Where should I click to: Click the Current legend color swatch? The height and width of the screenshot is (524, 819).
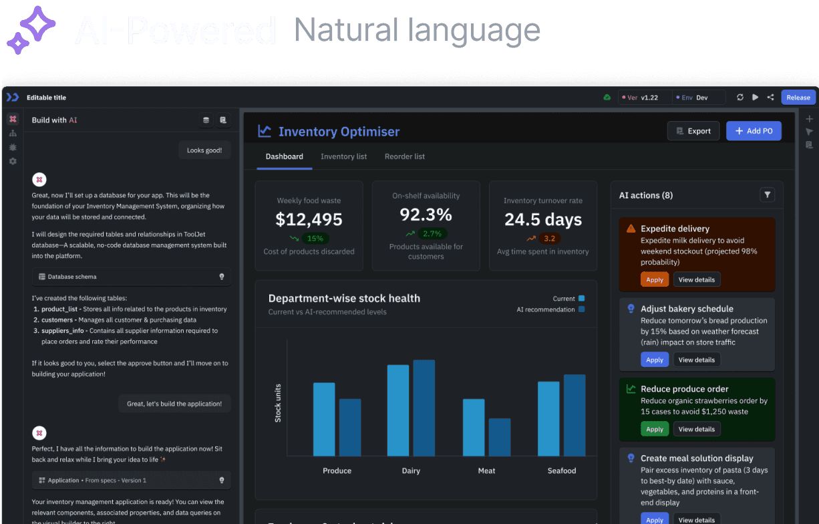point(581,299)
